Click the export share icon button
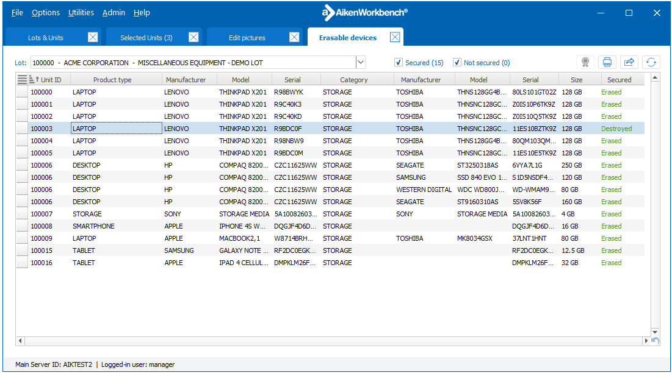672x373 pixels. pos(629,62)
